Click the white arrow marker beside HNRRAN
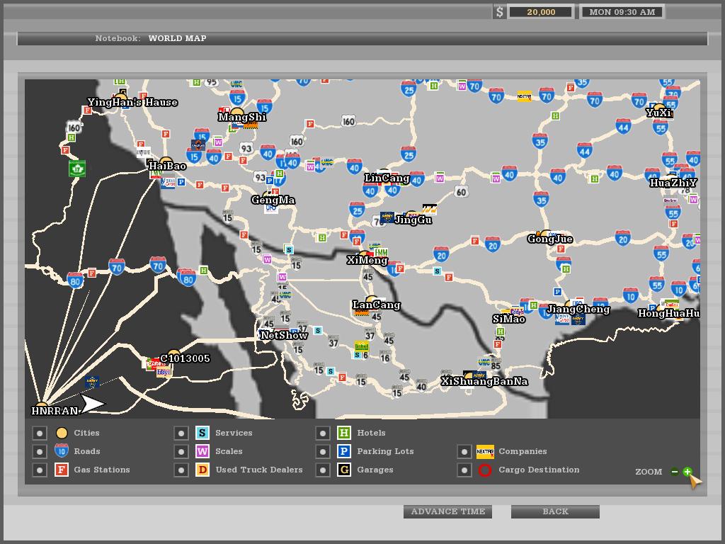Viewport: 725px width, 544px height. pyautogui.click(x=93, y=404)
